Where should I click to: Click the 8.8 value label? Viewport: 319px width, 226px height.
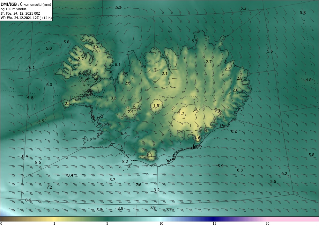[x=121, y=208]
